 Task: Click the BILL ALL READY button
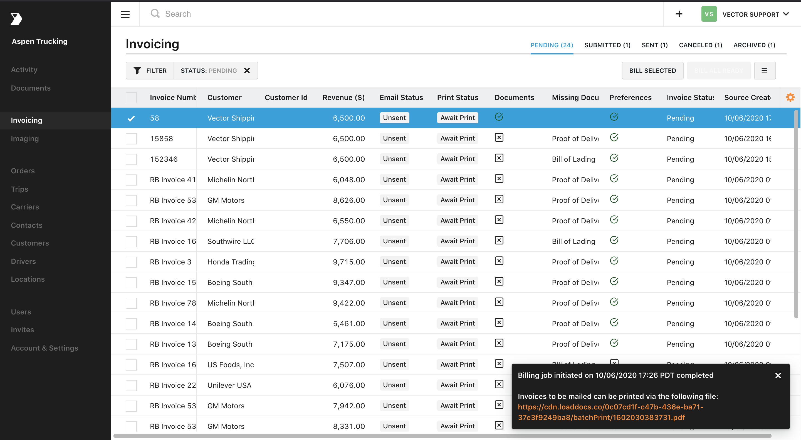tap(719, 71)
